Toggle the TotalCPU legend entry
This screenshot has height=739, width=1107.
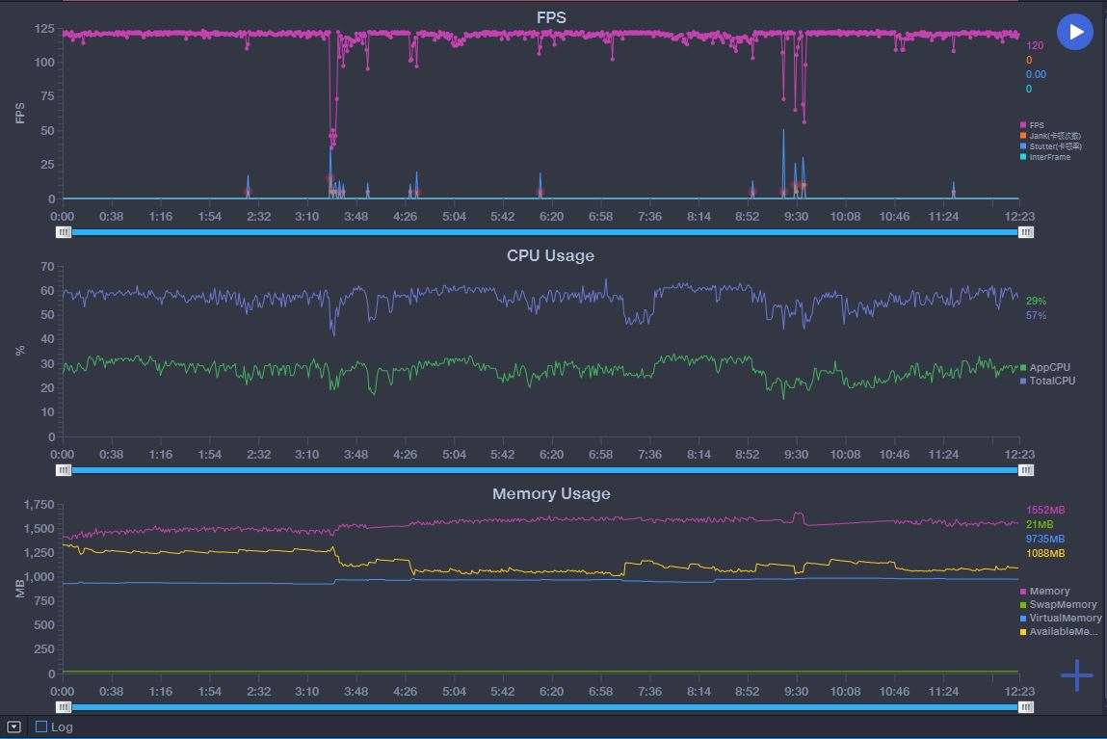click(1023, 381)
